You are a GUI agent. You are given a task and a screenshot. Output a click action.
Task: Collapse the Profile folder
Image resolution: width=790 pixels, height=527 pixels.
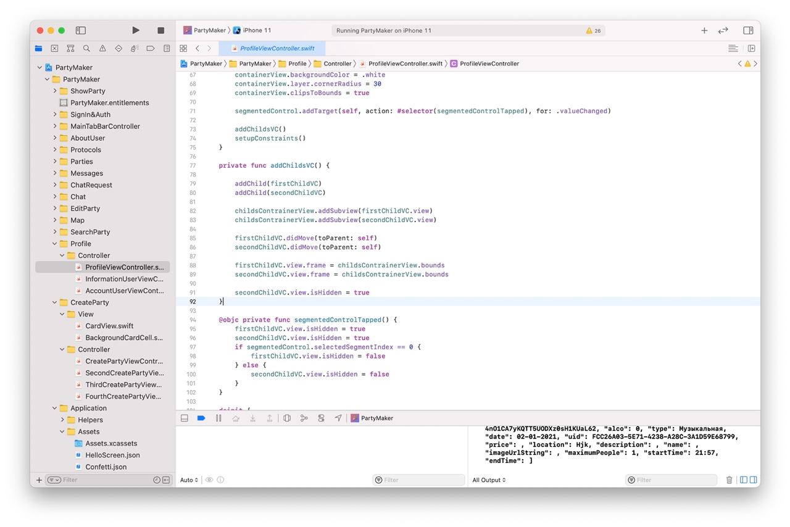click(x=55, y=244)
